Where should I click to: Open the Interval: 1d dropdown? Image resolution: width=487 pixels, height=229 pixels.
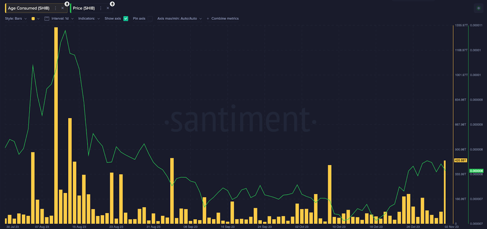pos(62,19)
